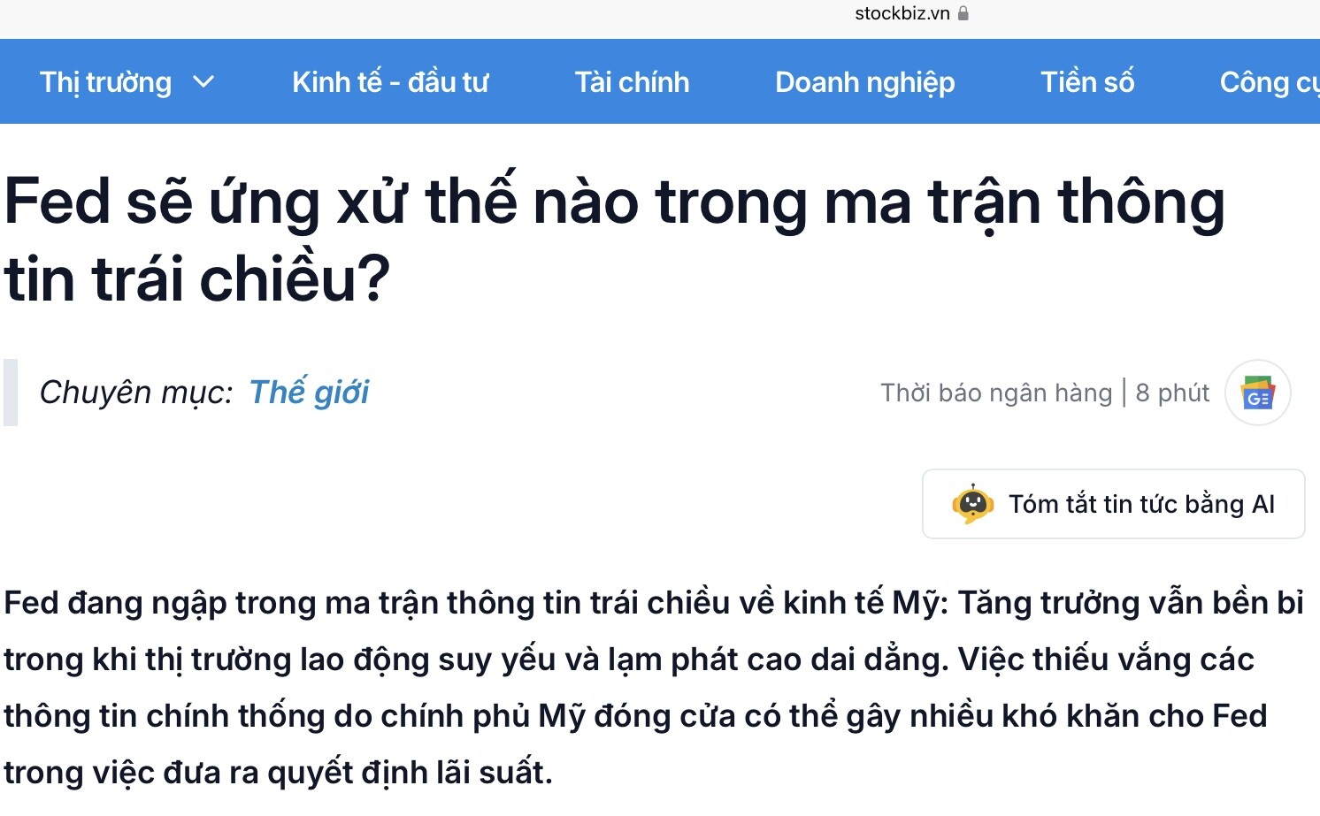Click the Chuyên mục label text
The height and width of the screenshot is (816, 1320).
[x=136, y=392]
